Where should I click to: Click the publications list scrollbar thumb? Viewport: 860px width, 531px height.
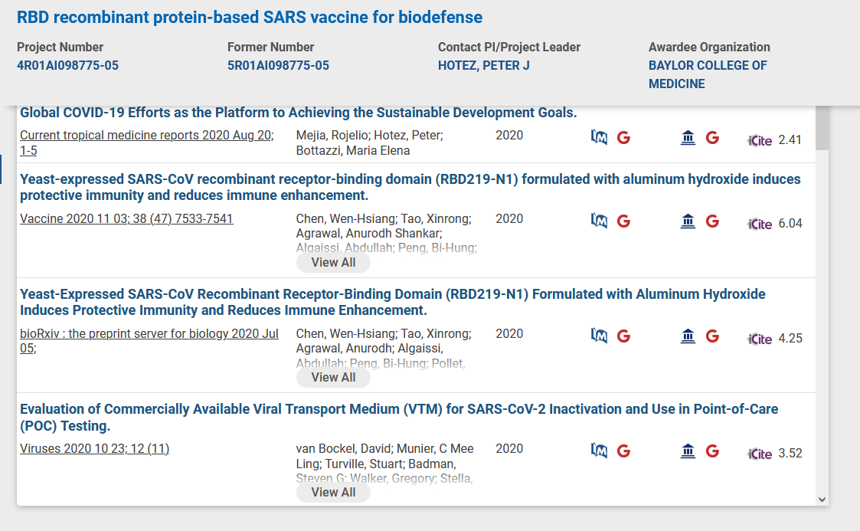[x=822, y=128]
